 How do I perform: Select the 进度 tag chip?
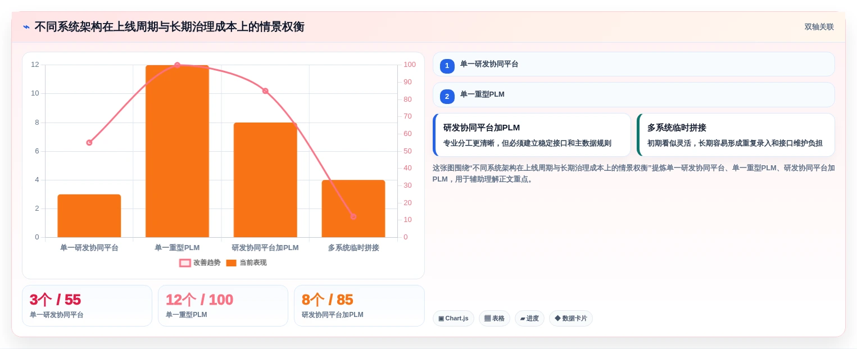[x=529, y=319]
